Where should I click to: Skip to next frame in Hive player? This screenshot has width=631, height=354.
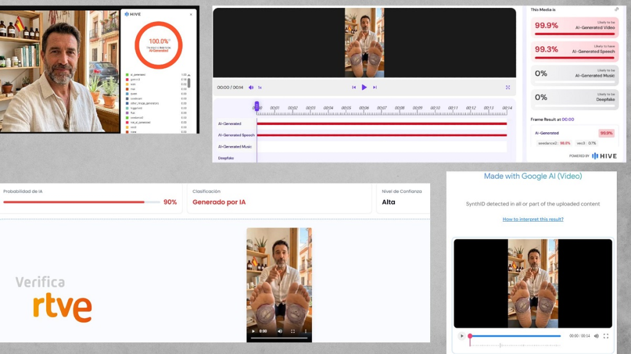[x=375, y=87]
